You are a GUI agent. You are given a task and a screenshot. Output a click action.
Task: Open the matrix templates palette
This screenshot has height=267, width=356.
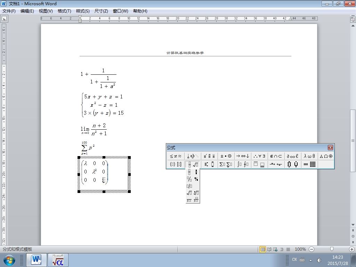click(x=309, y=164)
